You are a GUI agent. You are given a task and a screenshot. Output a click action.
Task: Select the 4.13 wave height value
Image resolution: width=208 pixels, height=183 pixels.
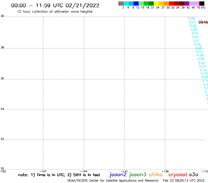click(x=204, y=73)
